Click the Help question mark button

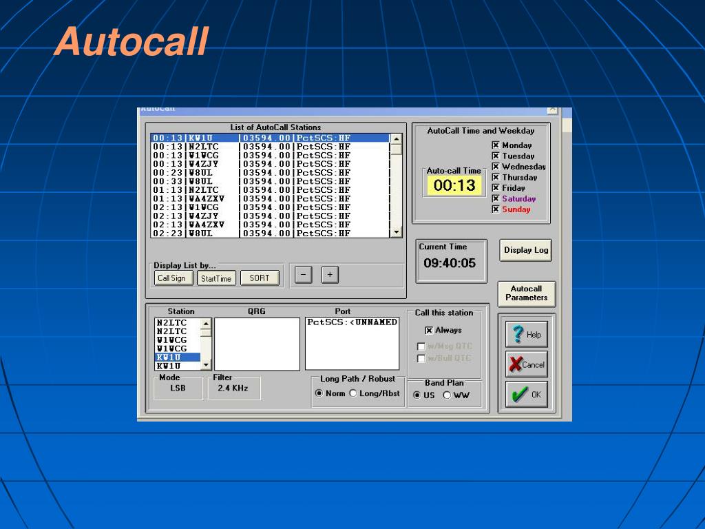click(x=527, y=334)
